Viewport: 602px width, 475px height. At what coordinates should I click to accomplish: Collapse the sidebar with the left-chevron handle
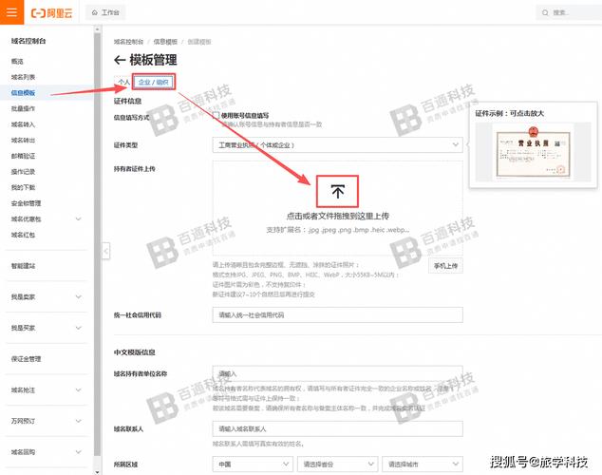click(106, 251)
